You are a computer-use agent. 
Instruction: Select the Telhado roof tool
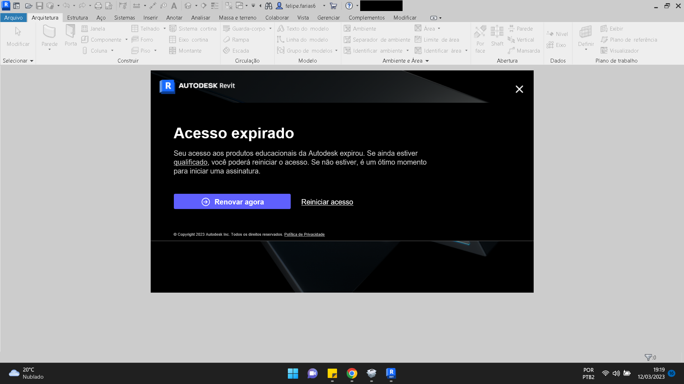click(x=146, y=29)
